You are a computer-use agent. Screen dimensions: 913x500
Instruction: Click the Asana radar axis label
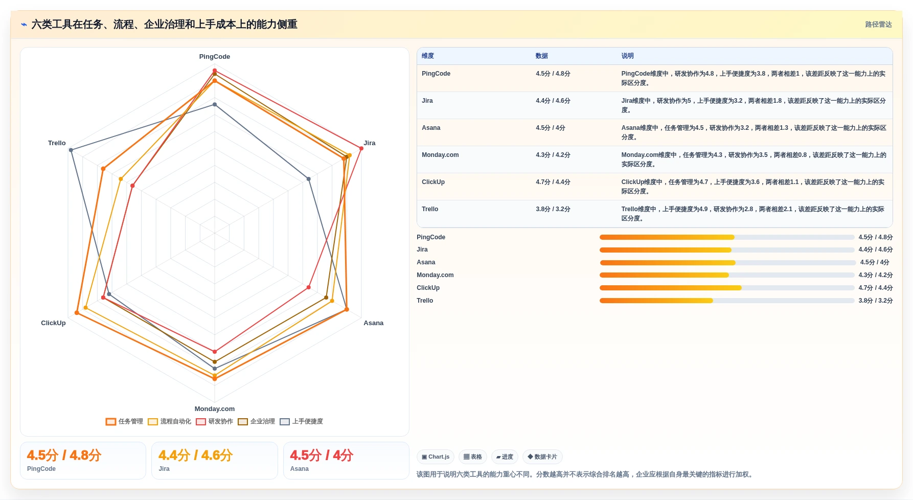pos(374,323)
